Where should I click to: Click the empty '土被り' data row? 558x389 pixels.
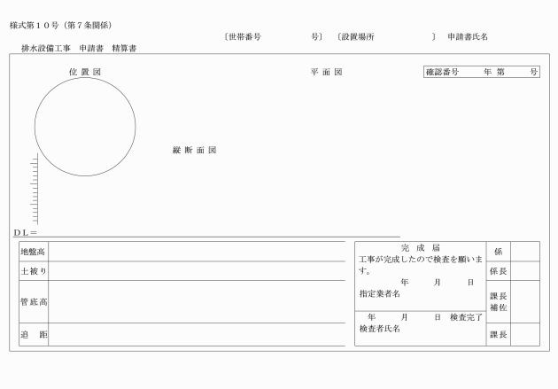[x=197, y=271]
